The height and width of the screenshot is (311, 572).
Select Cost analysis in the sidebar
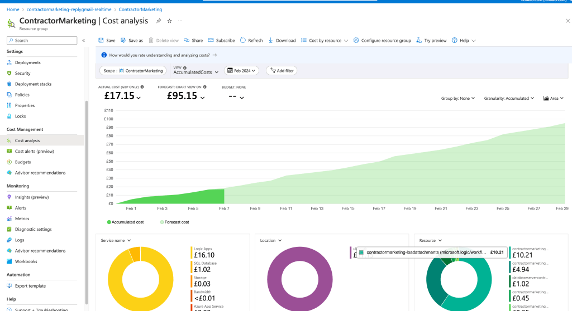click(x=42, y=140)
